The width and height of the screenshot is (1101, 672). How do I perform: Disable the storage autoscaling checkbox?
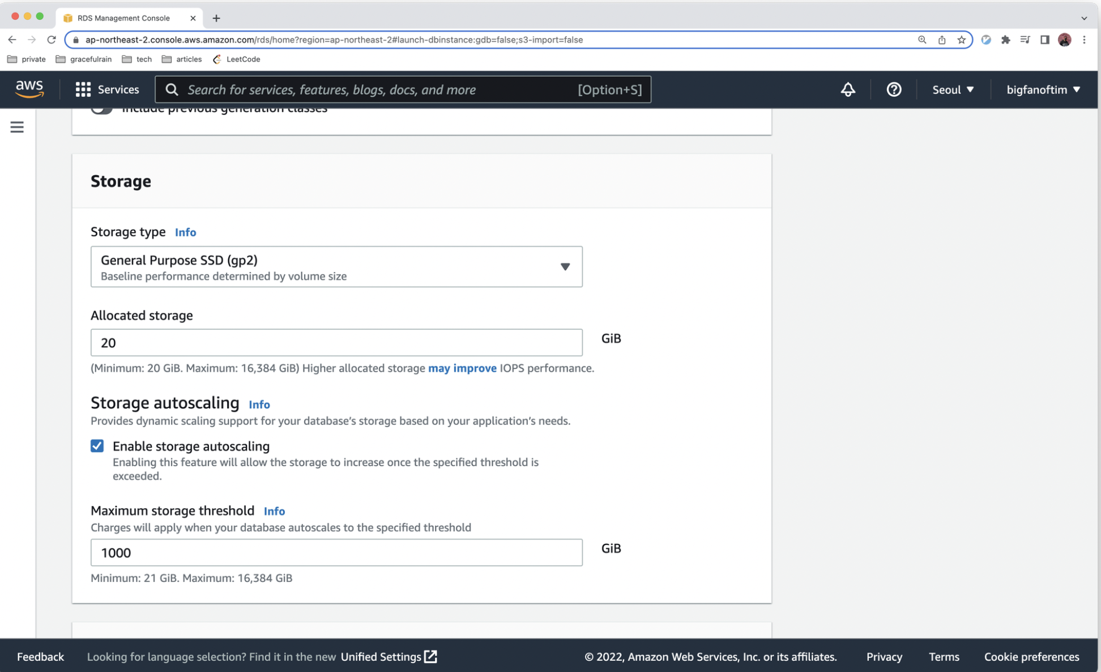[97, 446]
